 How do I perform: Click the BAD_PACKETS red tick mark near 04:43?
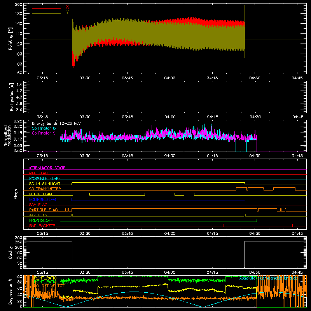click(293, 225)
